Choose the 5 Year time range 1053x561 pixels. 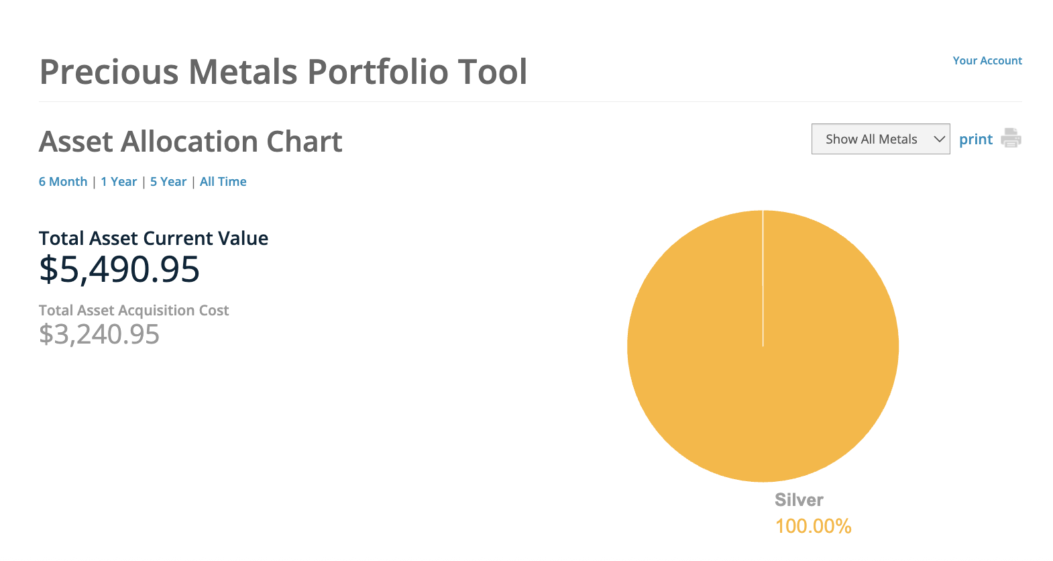(168, 182)
